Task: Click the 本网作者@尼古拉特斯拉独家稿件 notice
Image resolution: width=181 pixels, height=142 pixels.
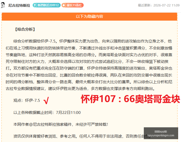Action: [x=61, y=124]
